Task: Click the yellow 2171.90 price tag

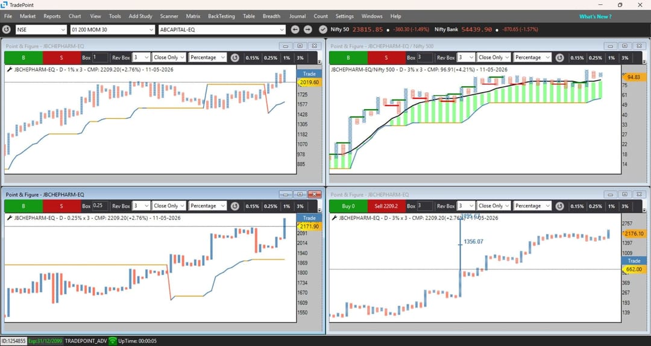Action: [309, 227]
